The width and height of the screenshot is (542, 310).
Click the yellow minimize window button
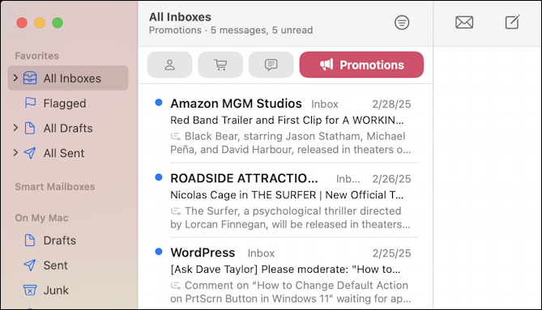(40, 23)
